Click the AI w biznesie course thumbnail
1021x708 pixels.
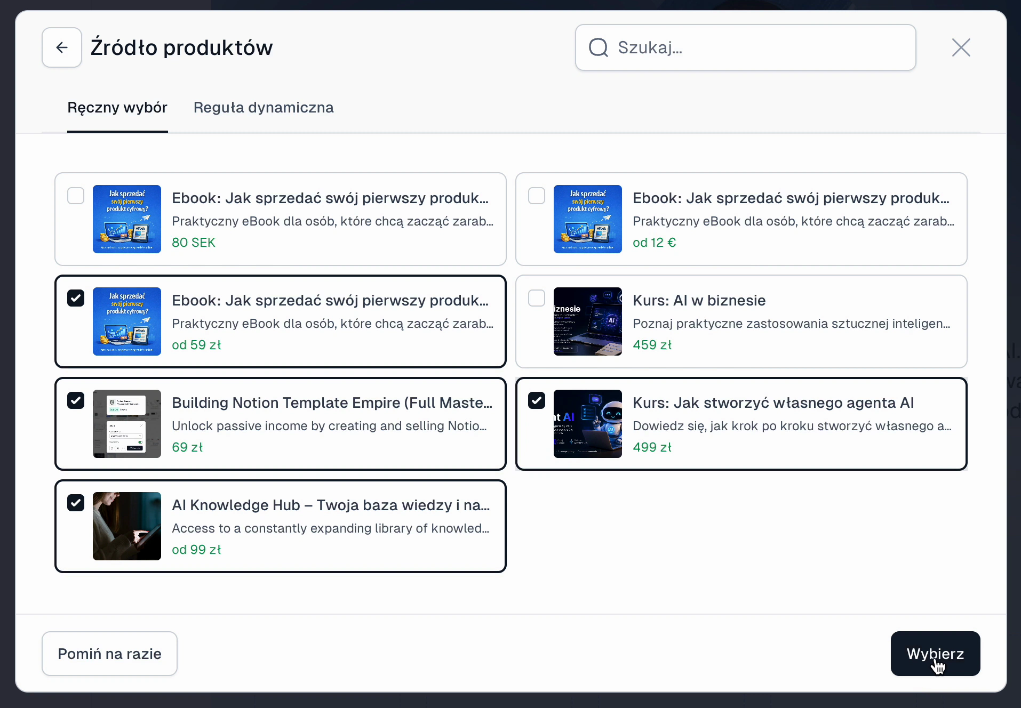pos(588,321)
